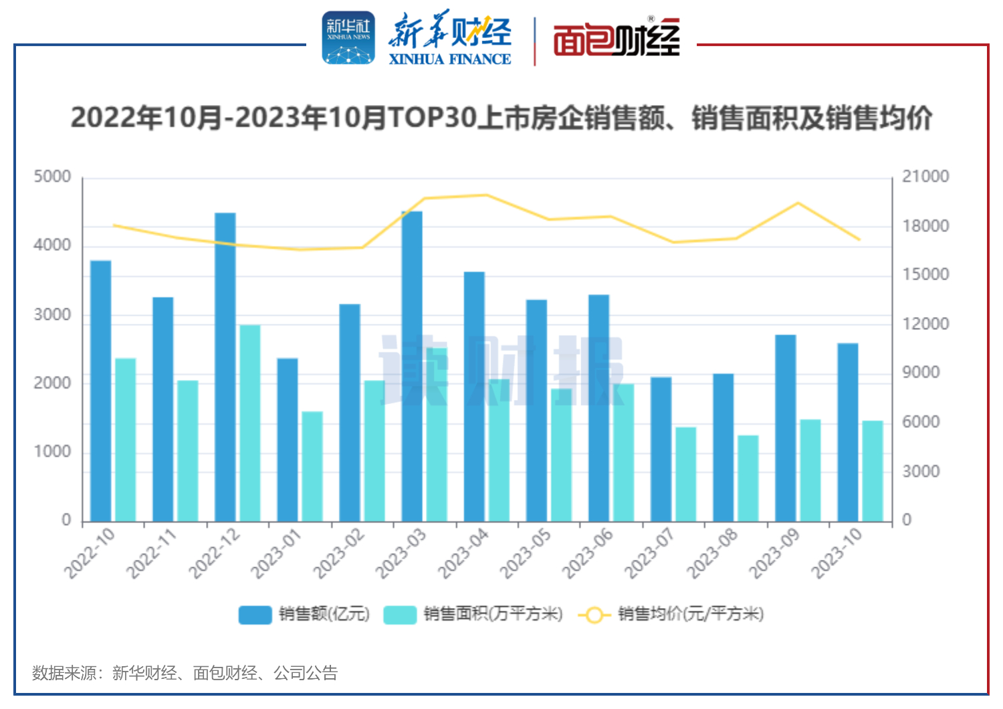Click the yellow line-circle legend marker
This screenshot has height=709, width=1003.
(x=594, y=614)
